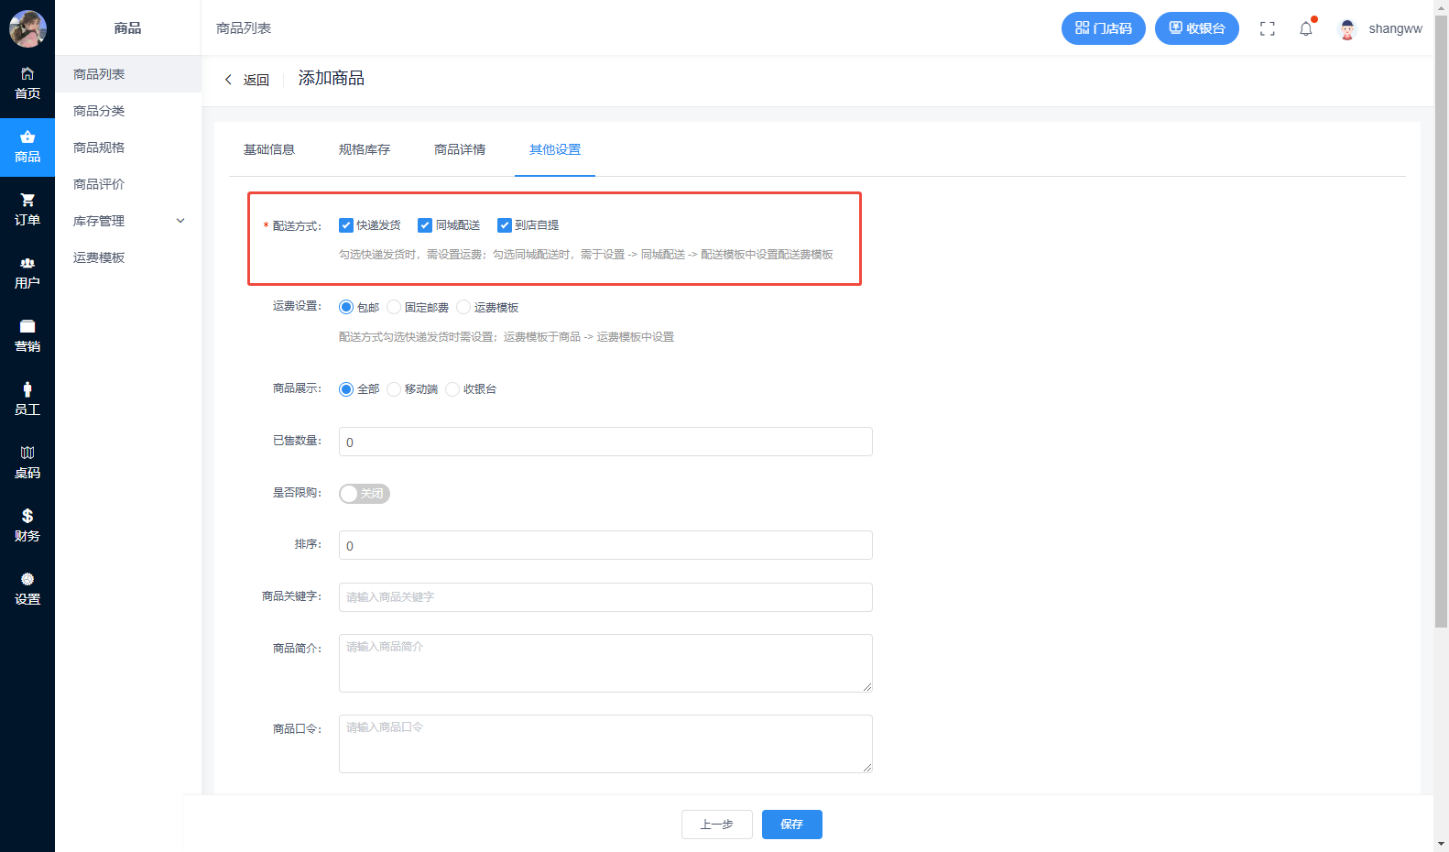The width and height of the screenshot is (1449, 852).
Task: Click the 返回 back chevron
Action: tap(229, 80)
